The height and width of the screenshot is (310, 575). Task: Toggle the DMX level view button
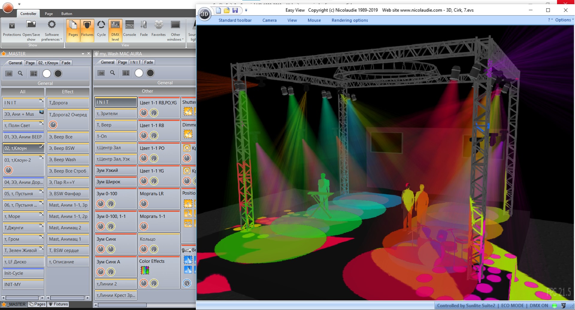click(x=115, y=30)
